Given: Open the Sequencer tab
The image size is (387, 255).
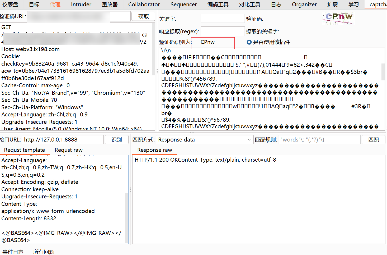Looking at the screenshot, I should click(183, 4).
